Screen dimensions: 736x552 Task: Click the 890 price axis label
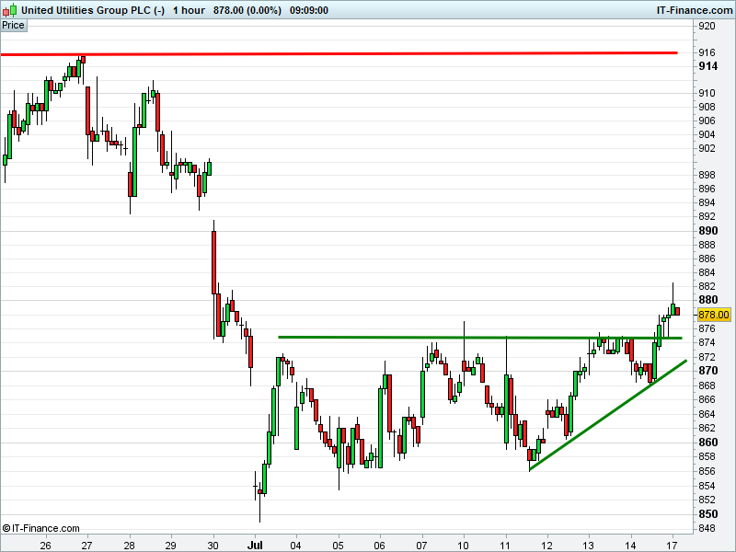tap(707, 231)
